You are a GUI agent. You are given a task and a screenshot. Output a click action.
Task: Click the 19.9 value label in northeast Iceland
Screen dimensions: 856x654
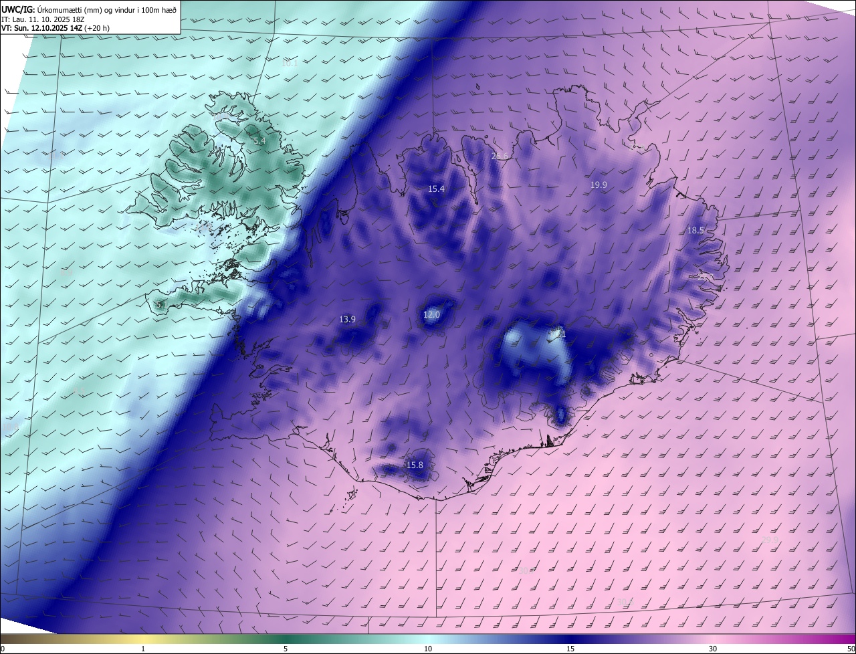tap(599, 185)
